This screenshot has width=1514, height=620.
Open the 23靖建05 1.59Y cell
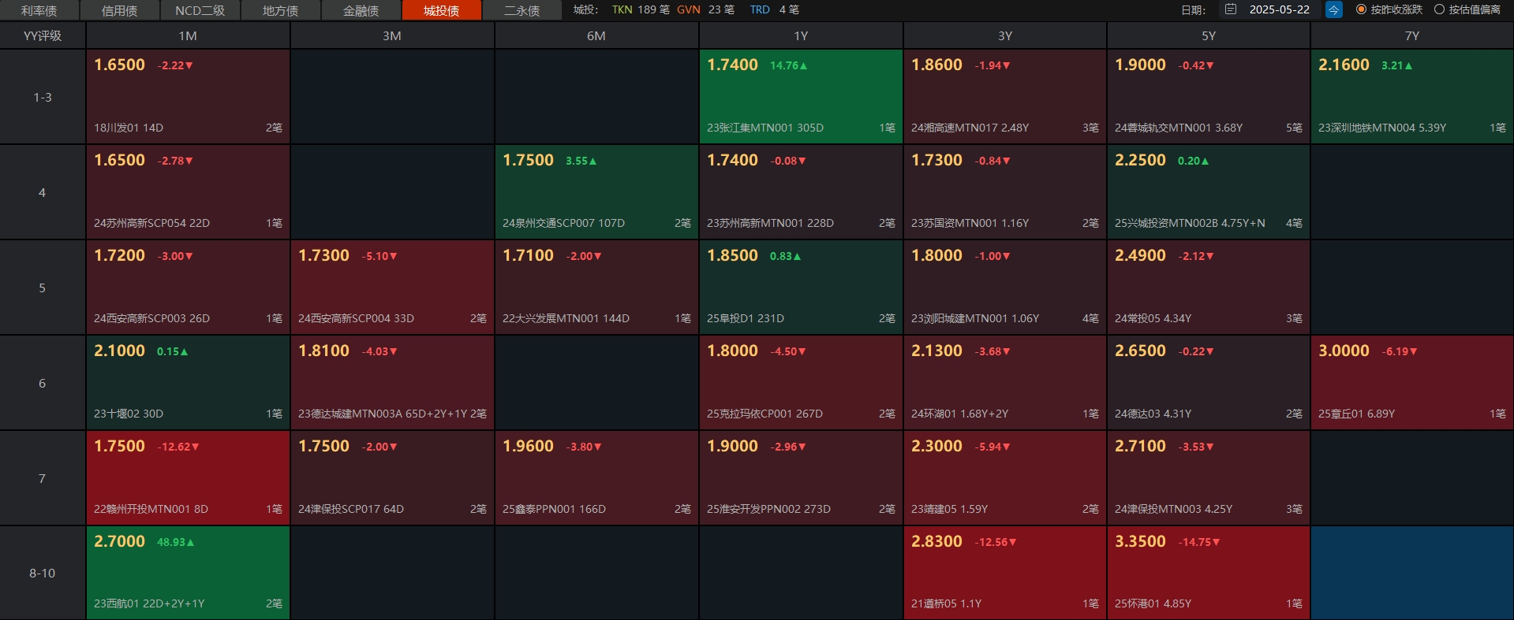1005,478
